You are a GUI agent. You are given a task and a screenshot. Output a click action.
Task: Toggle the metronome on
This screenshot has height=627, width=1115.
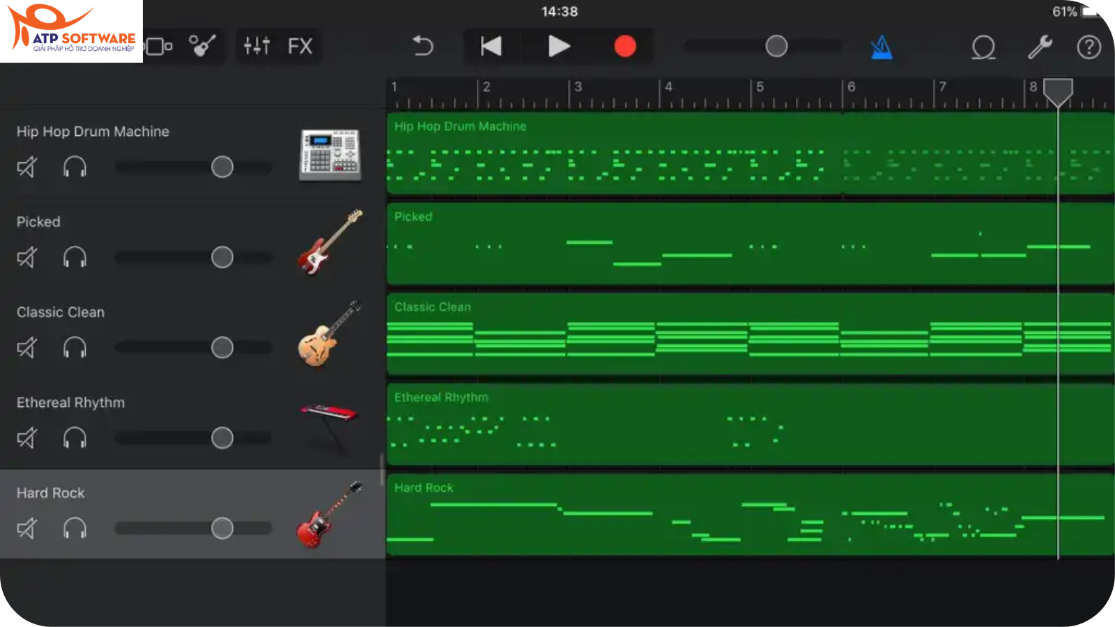coord(882,47)
